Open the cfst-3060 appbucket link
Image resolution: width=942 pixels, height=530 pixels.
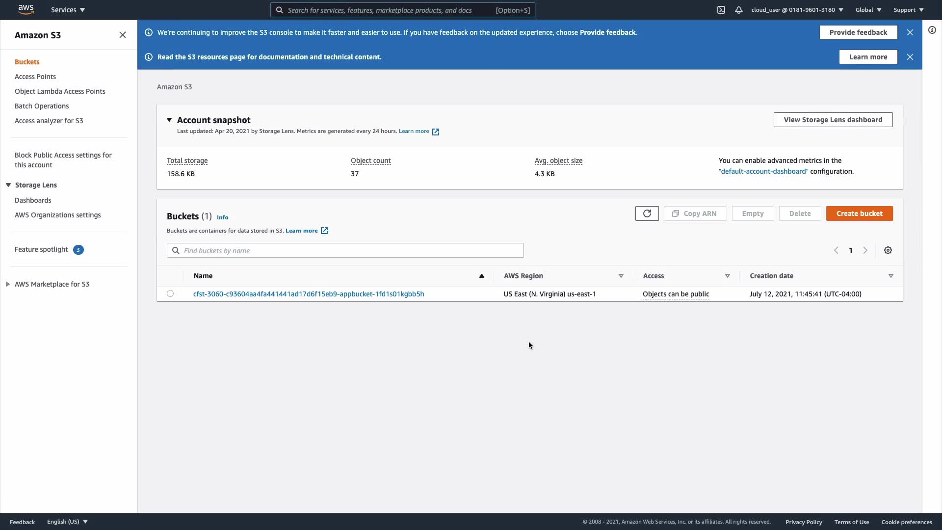308,294
